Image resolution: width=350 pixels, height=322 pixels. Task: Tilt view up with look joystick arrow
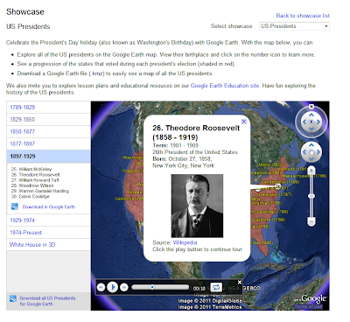pyautogui.click(x=311, y=115)
